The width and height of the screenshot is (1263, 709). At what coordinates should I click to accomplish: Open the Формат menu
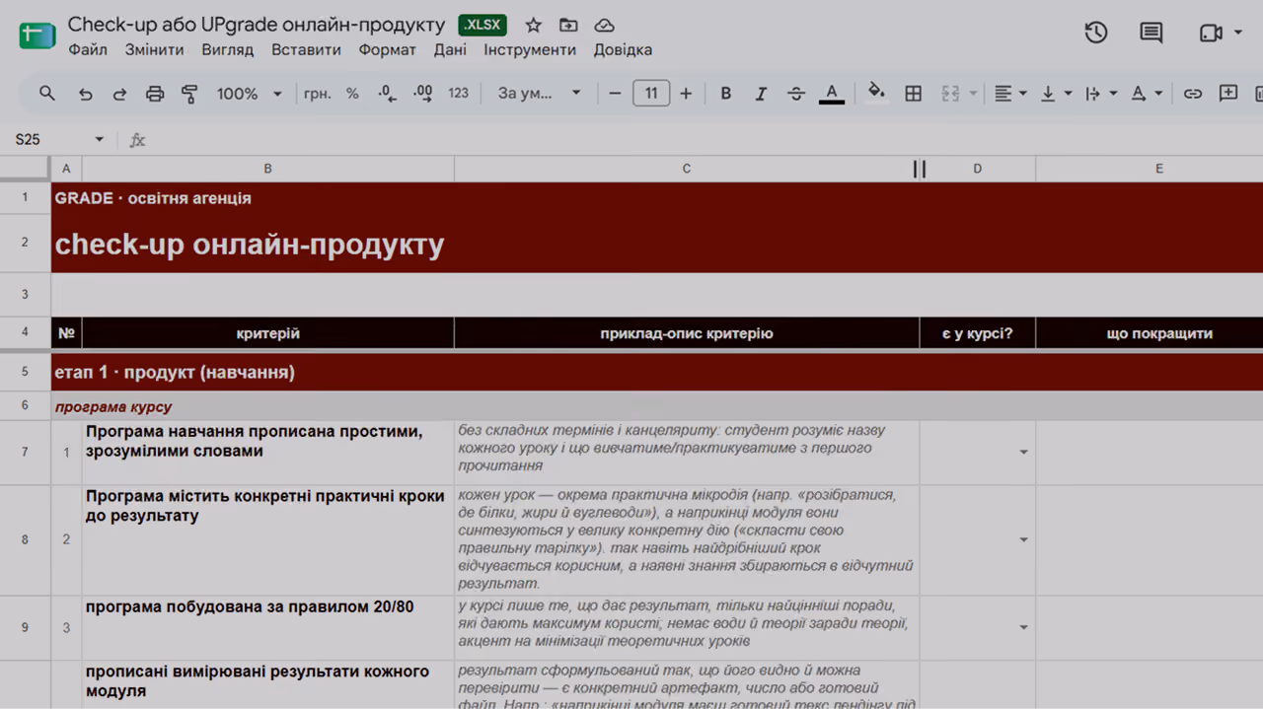coord(387,49)
